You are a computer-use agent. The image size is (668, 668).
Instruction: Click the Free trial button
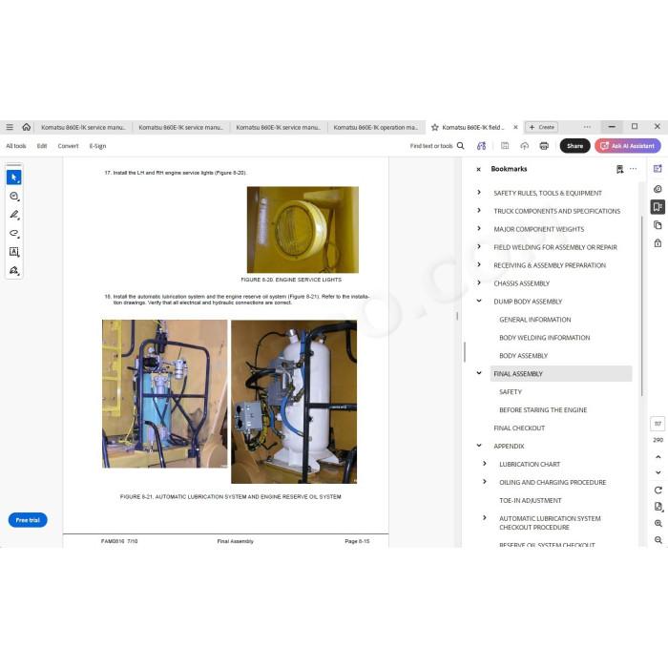click(28, 520)
